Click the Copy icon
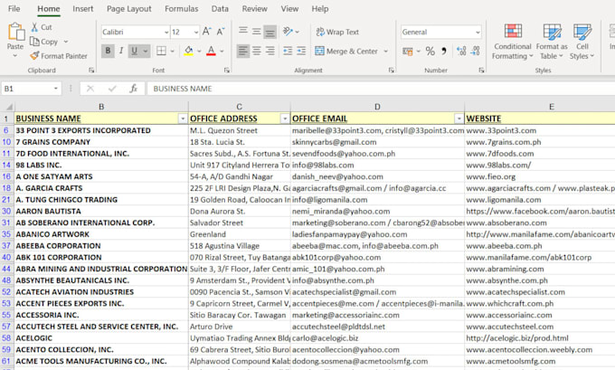 (34, 42)
